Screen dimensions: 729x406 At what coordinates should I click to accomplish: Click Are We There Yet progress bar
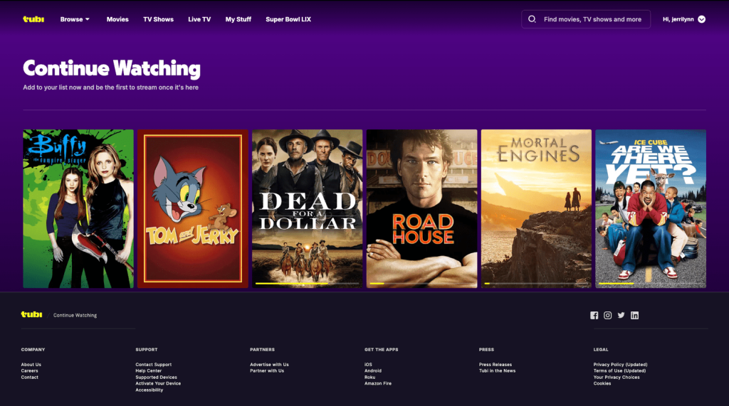(x=651, y=284)
